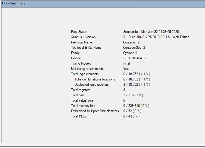Image resolution: width=205 pixels, height=148 pixels.
Task: Click the Total PLLs value 0 / 4
Action: pos(131,116)
